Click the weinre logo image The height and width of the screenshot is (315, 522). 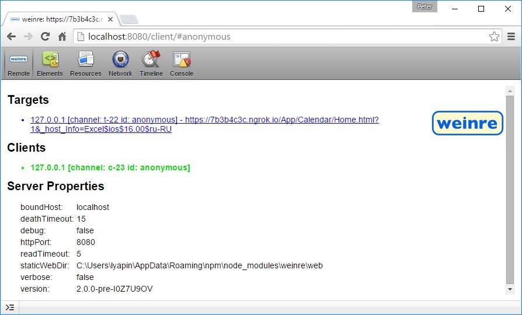(x=467, y=123)
